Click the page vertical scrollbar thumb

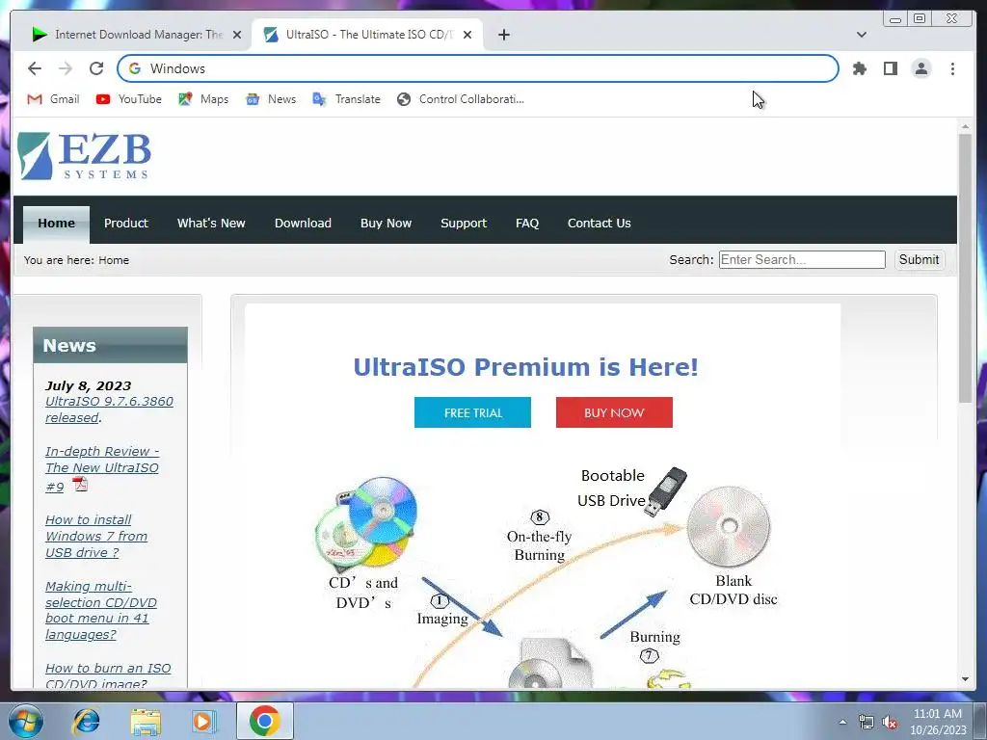[x=965, y=268]
